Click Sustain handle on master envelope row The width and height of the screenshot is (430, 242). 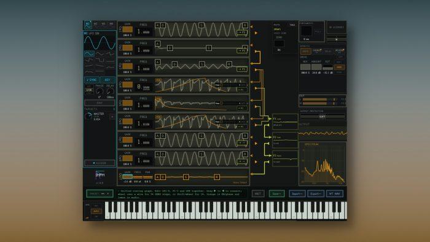click(186, 177)
